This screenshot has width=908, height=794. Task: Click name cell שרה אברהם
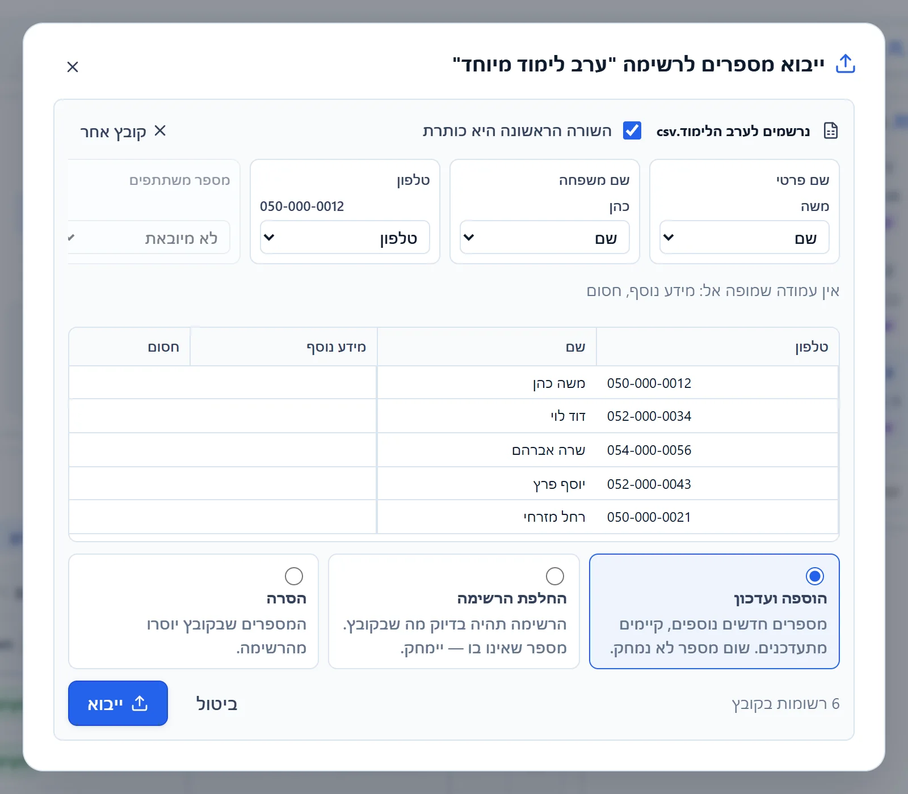(549, 450)
